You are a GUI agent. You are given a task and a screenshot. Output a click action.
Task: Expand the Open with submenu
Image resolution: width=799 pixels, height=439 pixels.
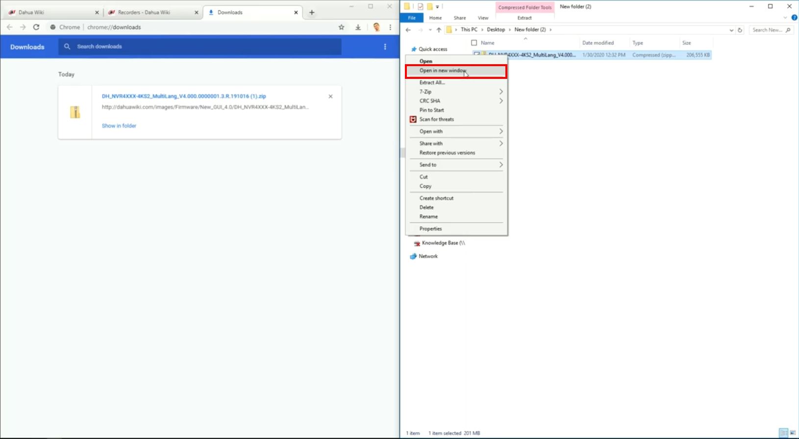click(x=456, y=131)
